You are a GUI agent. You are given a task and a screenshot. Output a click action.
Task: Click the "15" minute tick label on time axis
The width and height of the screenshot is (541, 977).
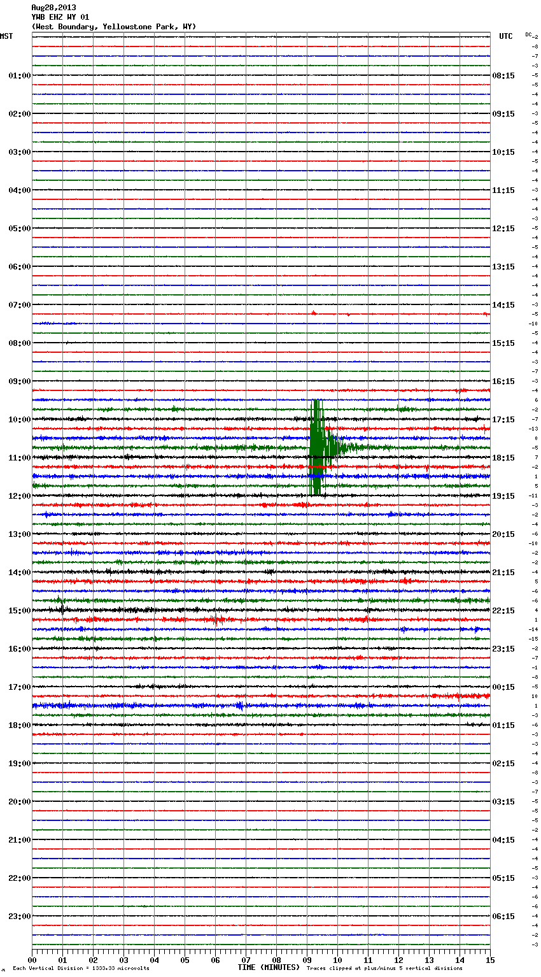tap(490, 960)
